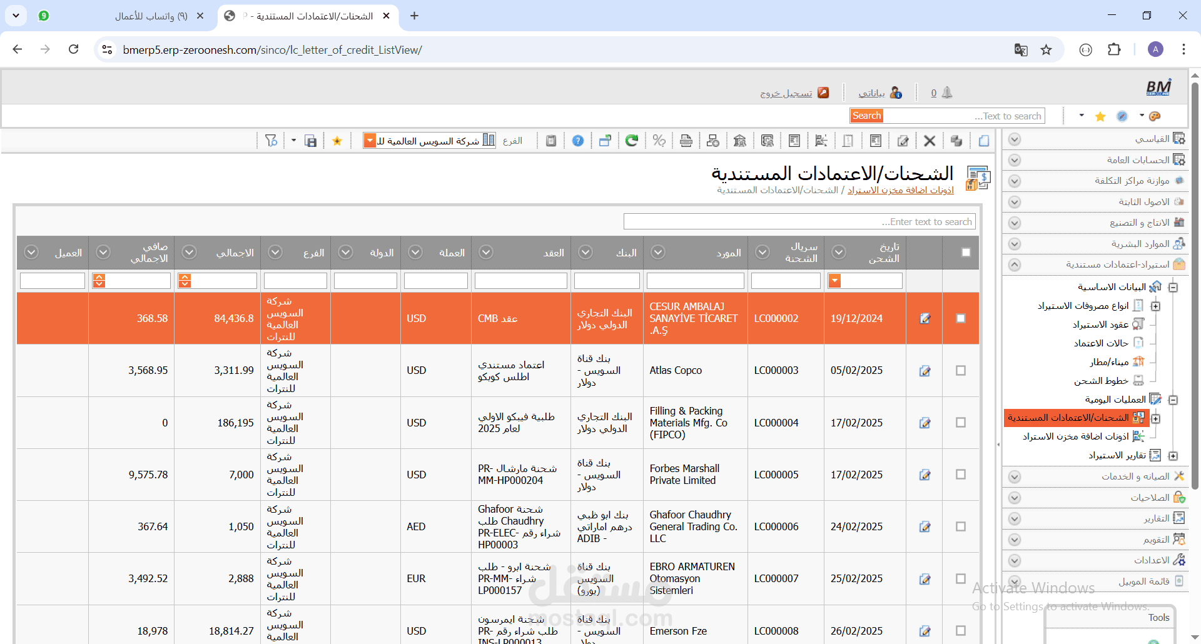
Task: Click the edit pencil icon on the Atlas Copco row
Action: [x=925, y=370]
